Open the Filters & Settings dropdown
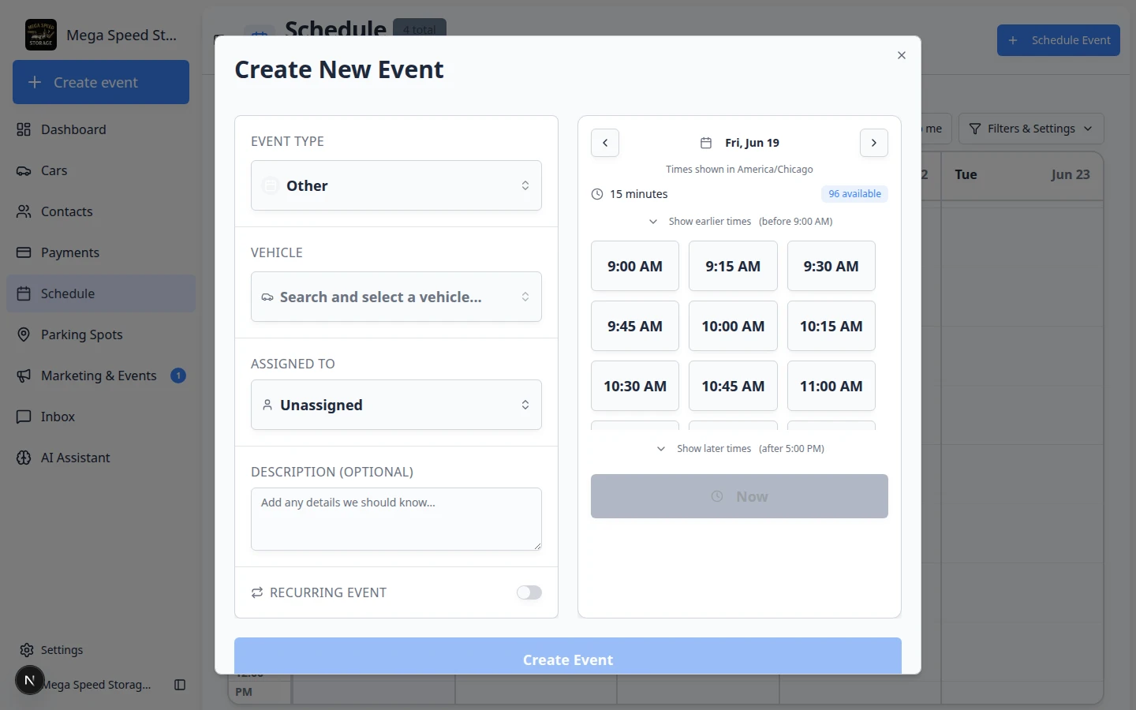Image resolution: width=1136 pixels, height=710 pixels. pos(1031,129)
